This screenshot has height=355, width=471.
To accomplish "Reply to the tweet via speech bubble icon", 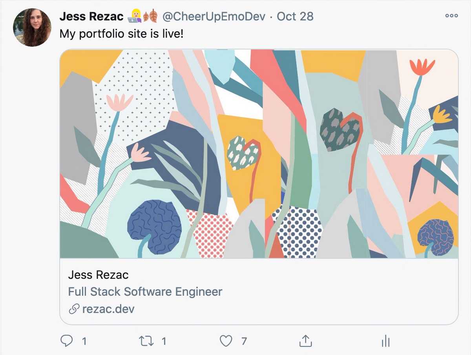I will click(67, 341).
